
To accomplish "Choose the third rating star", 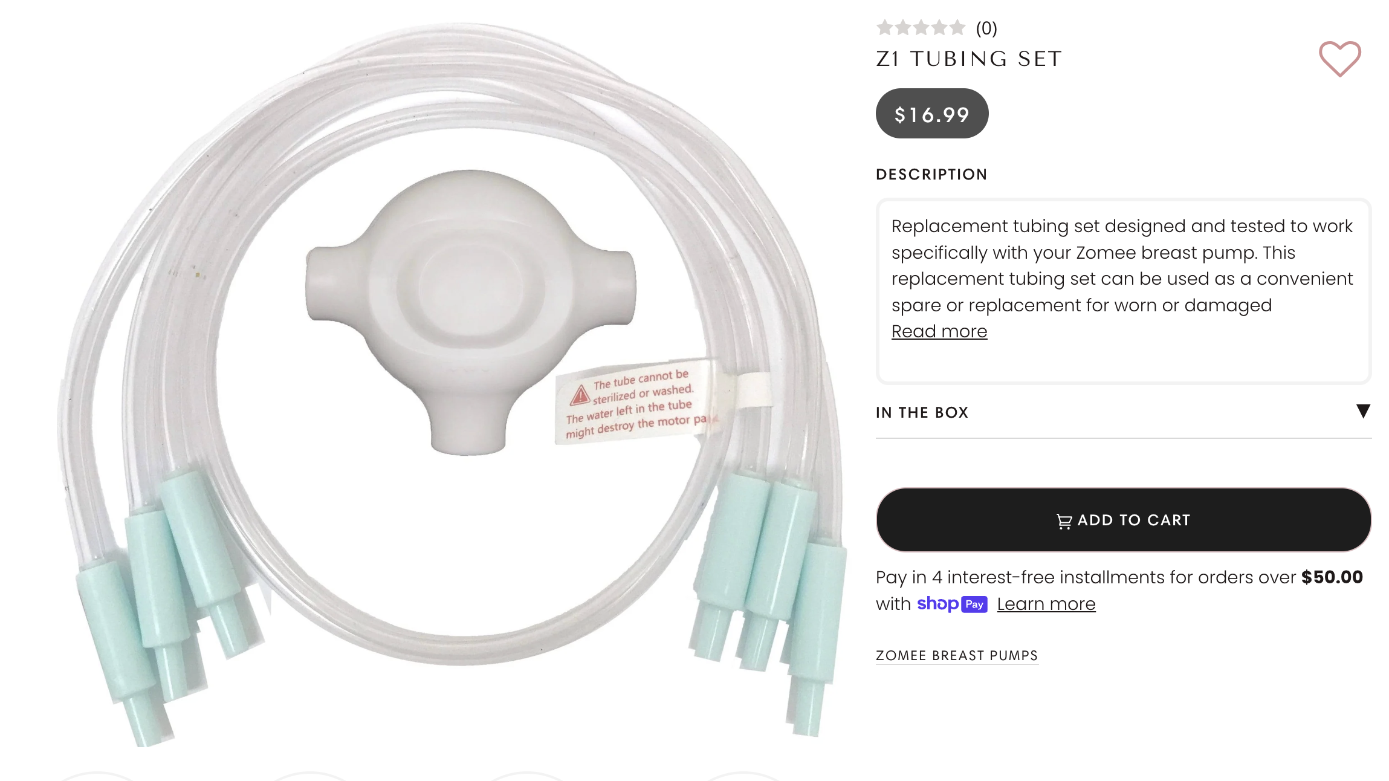I will [921, 27].
